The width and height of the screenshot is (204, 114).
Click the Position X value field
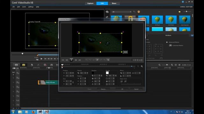click(68, 73)
